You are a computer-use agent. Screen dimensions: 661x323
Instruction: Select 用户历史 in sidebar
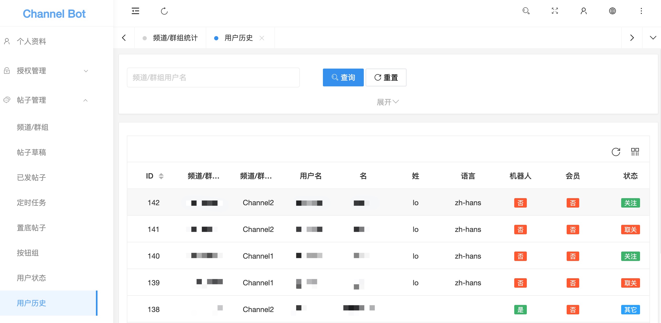tap(49, 303)
